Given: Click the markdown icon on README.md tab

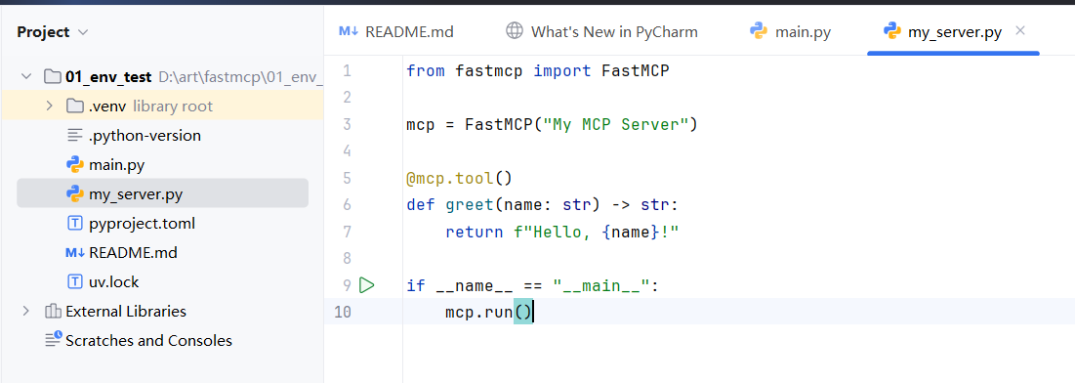Looking at the screenshot, I should click(349, 31).
